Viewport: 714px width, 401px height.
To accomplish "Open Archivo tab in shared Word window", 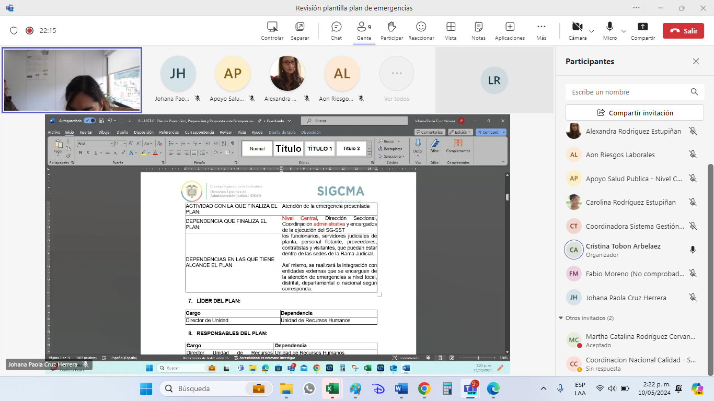I will point(54,132).
